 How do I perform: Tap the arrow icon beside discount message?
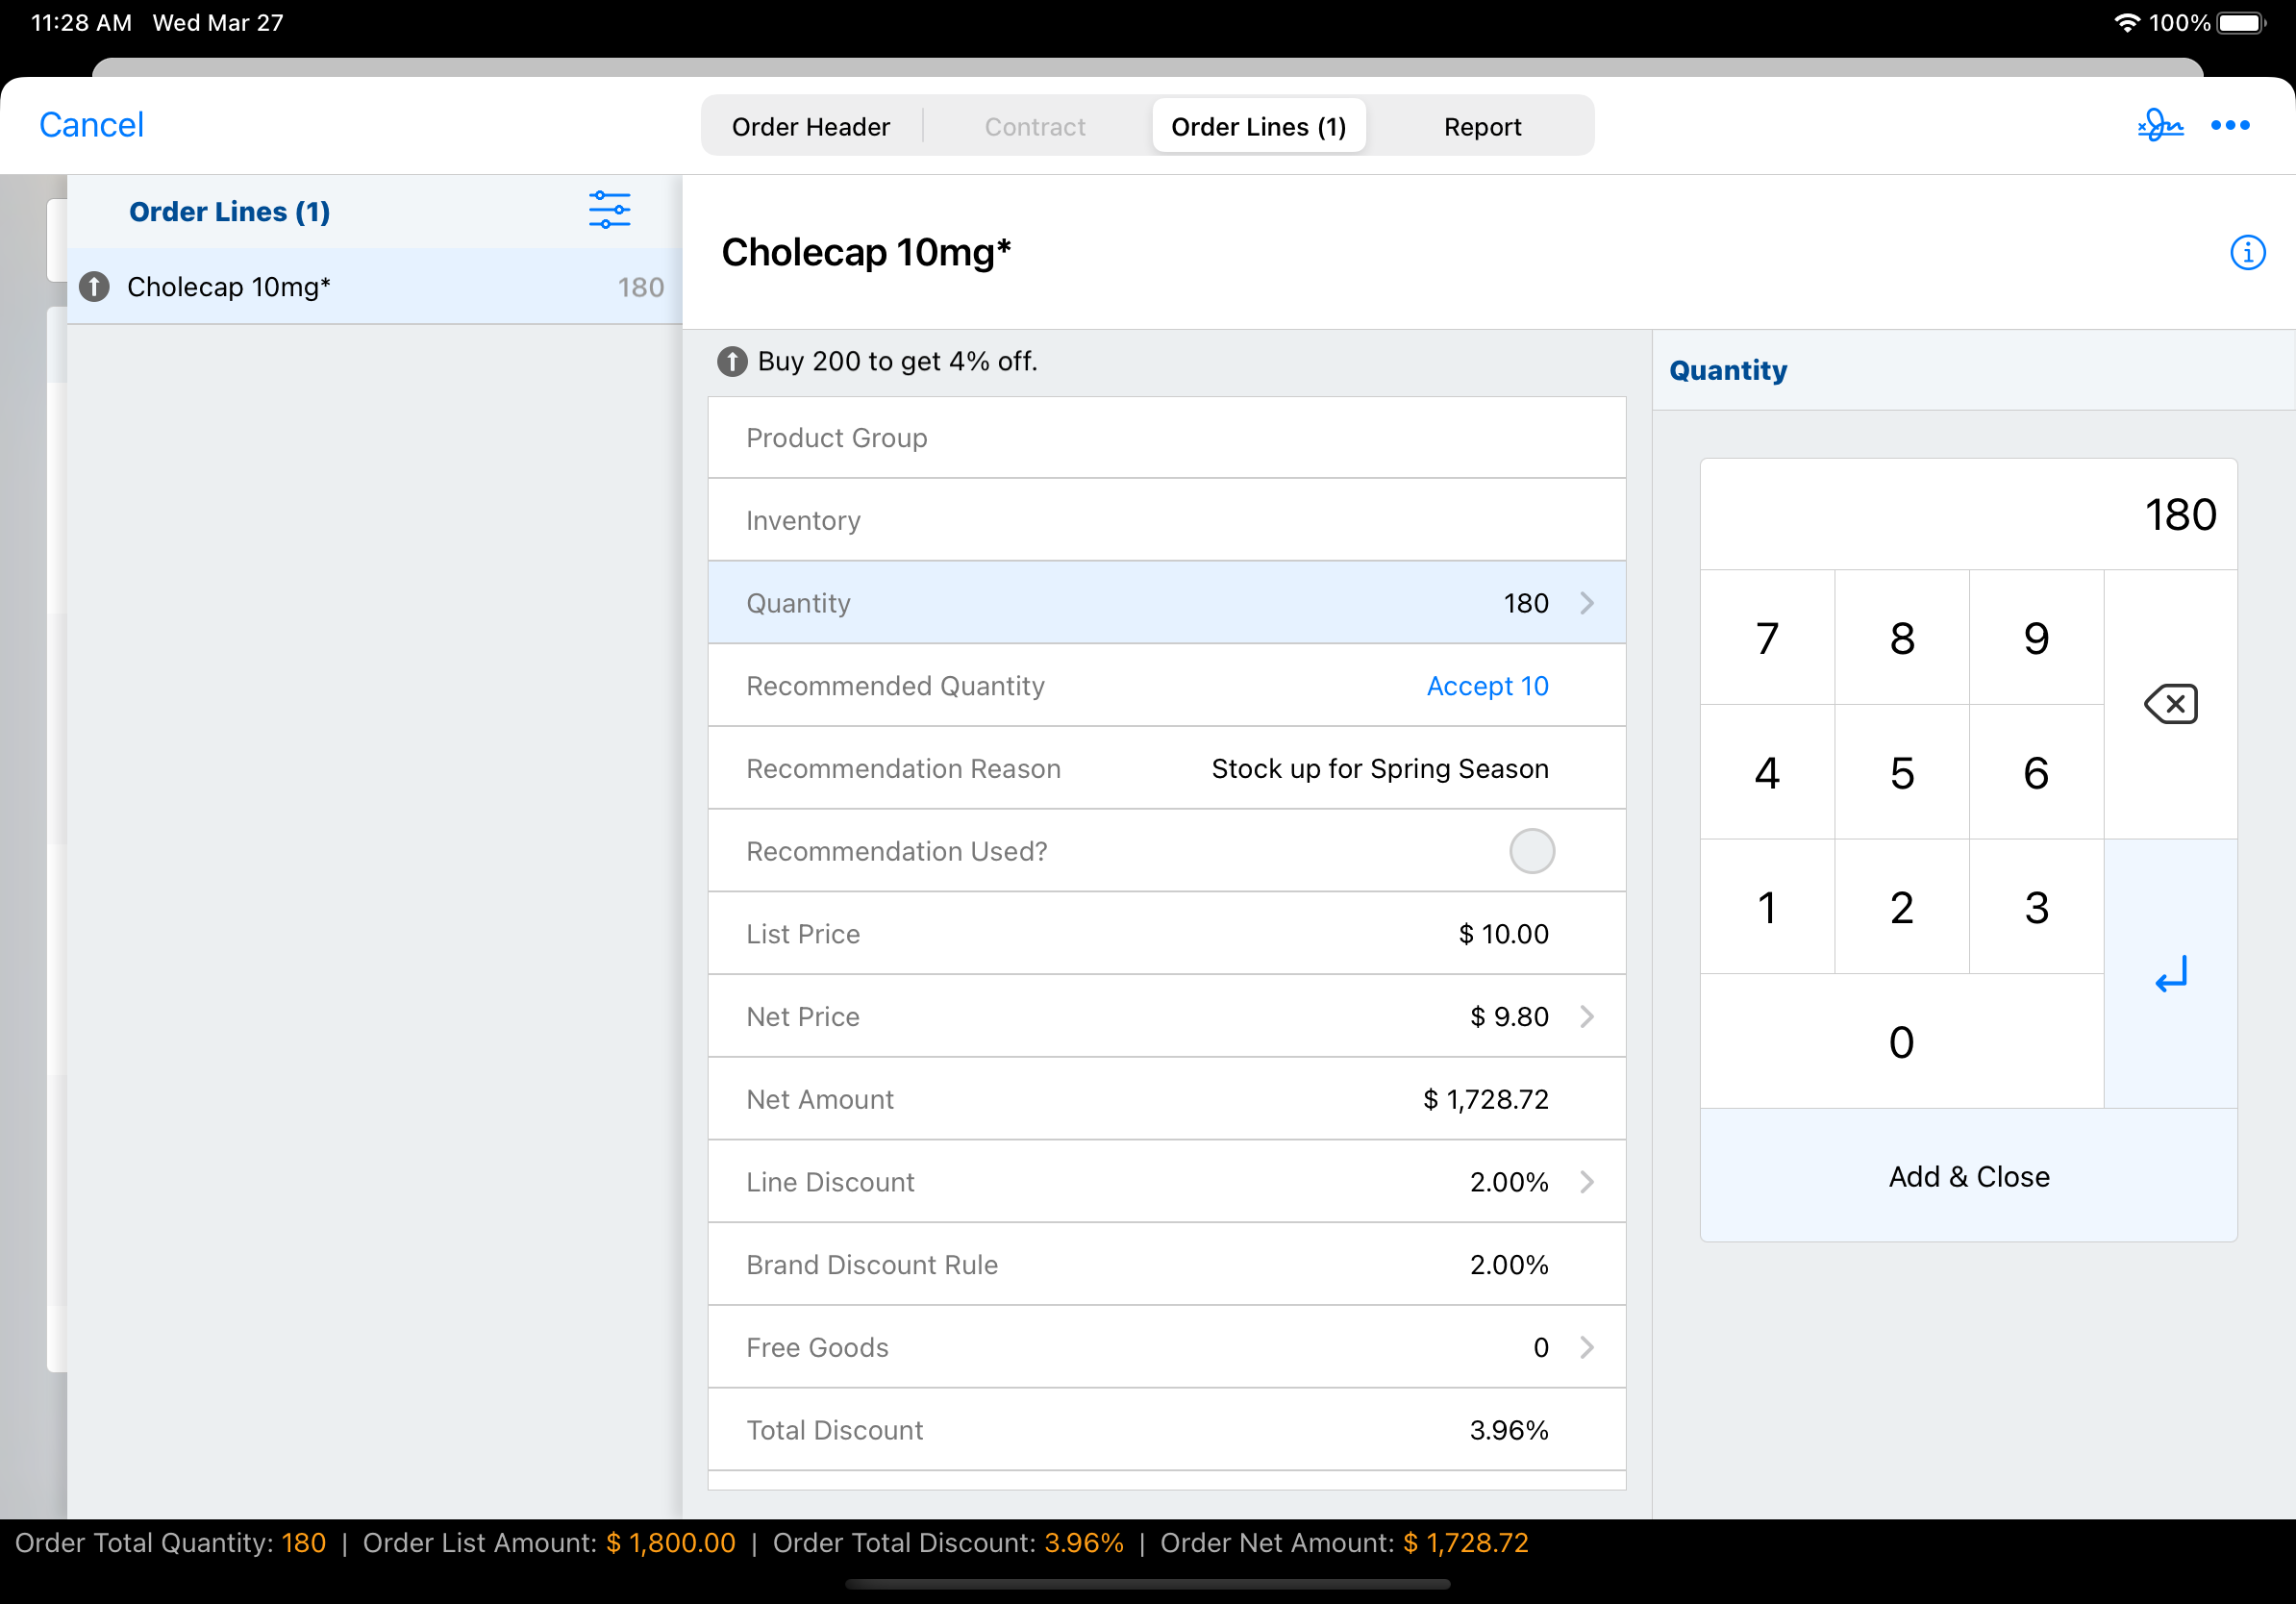(x=732, y=361)
